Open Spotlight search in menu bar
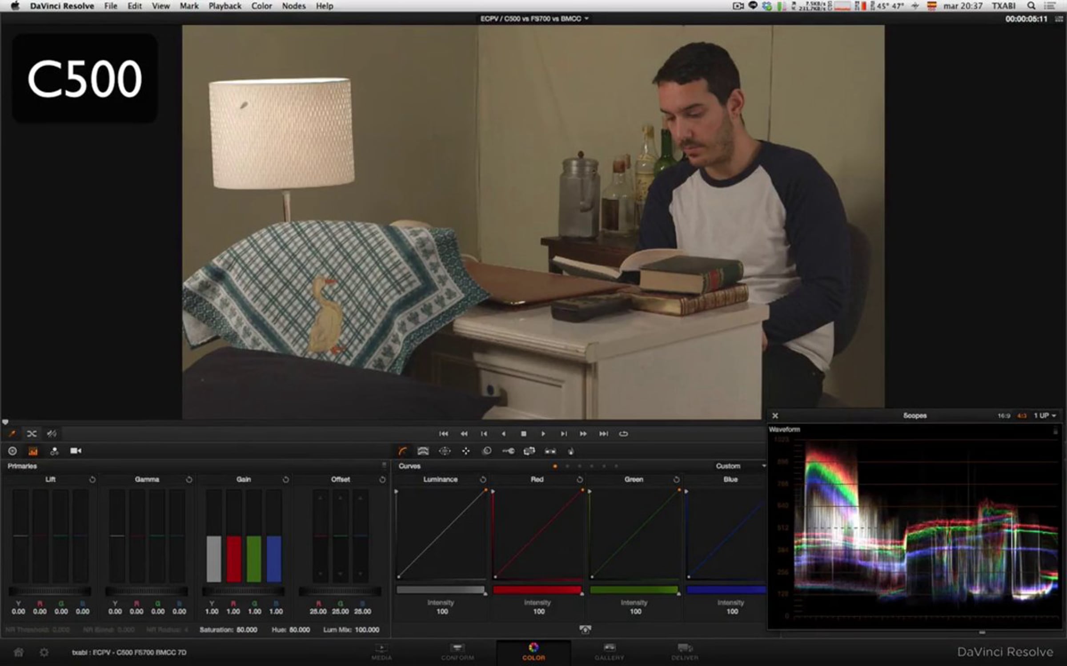This screenshot has width=1067, height=666. 1031,6
